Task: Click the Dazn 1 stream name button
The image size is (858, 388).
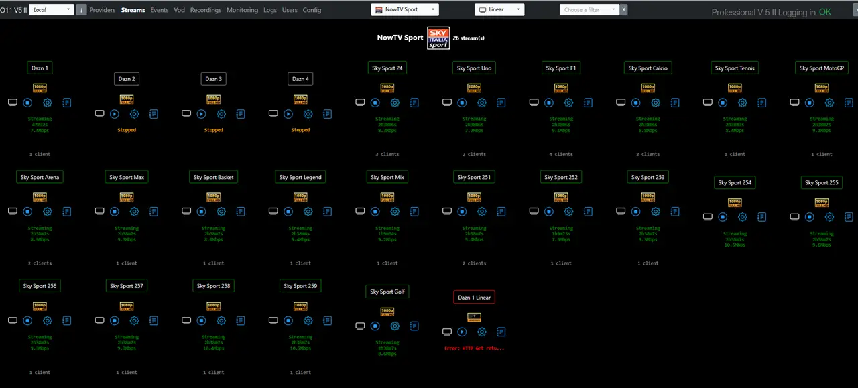Action: click(x=40, y=68)
